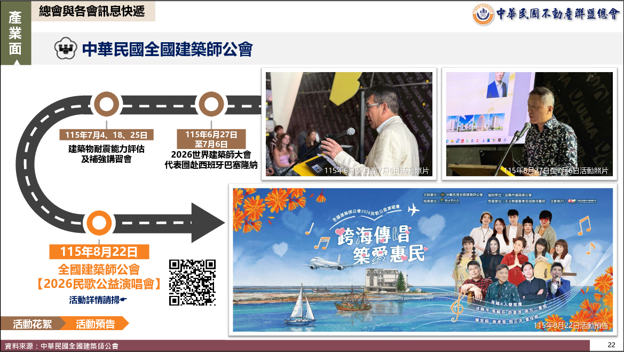Open the photo of man in white jacket speaking
Viewport: 624px width, 352px height.
click(349, 124)
